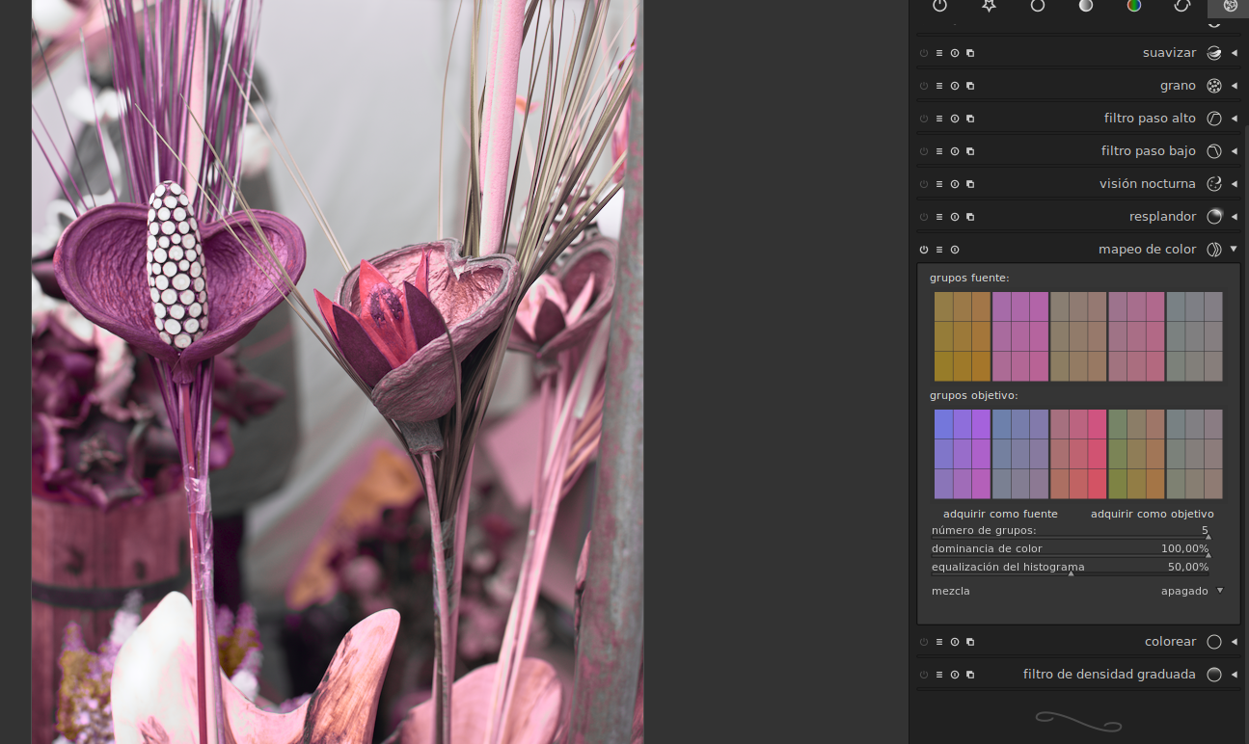The image size is (1249, 744).
Task: Reset resplandor module parameters
Action: (x=955, y=217)
